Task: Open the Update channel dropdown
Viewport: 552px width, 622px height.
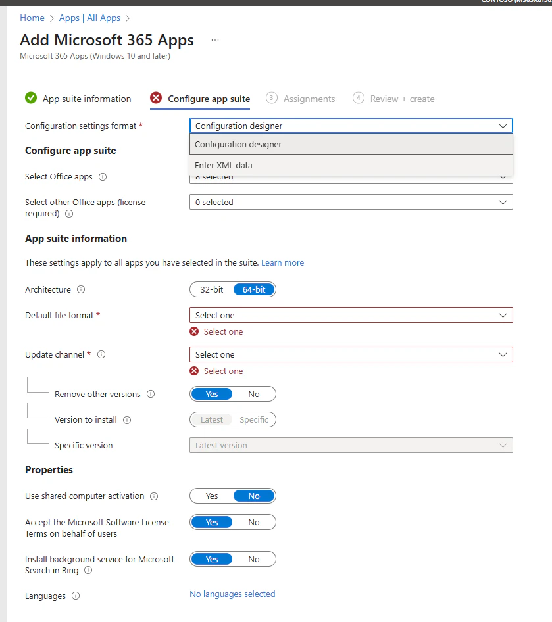Action: point(351,354)
